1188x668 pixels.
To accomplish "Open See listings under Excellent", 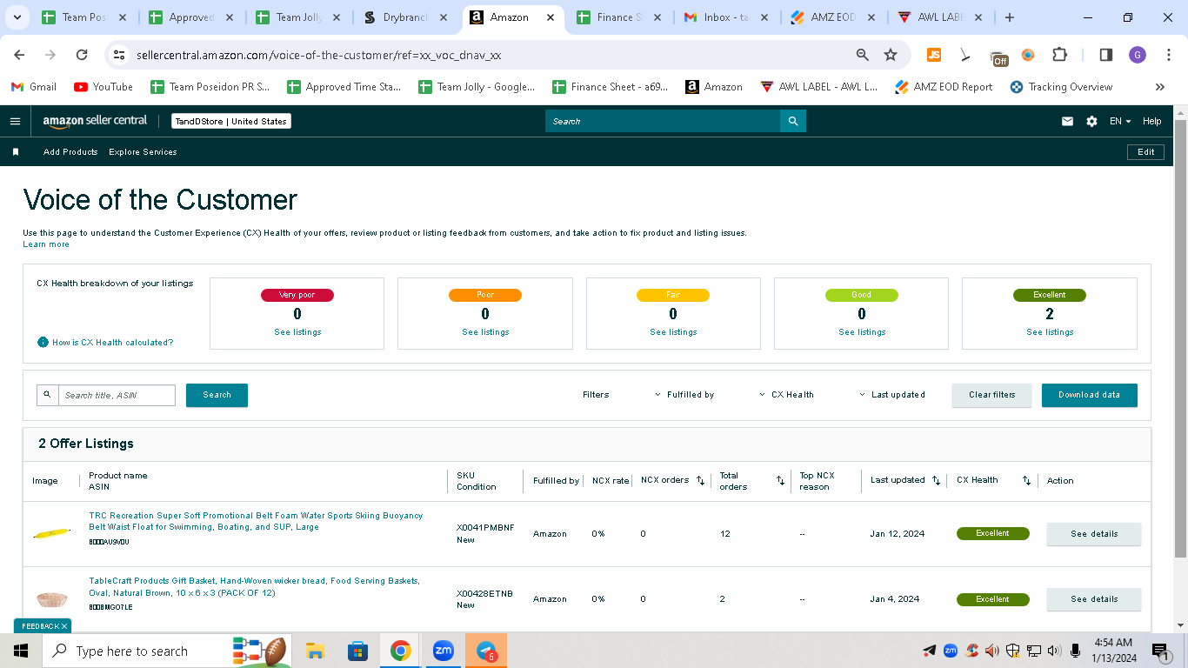I will coord(1050,332).
